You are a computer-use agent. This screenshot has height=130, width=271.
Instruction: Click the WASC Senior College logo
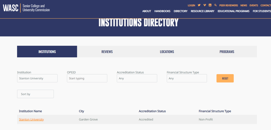tap(26, 8)
